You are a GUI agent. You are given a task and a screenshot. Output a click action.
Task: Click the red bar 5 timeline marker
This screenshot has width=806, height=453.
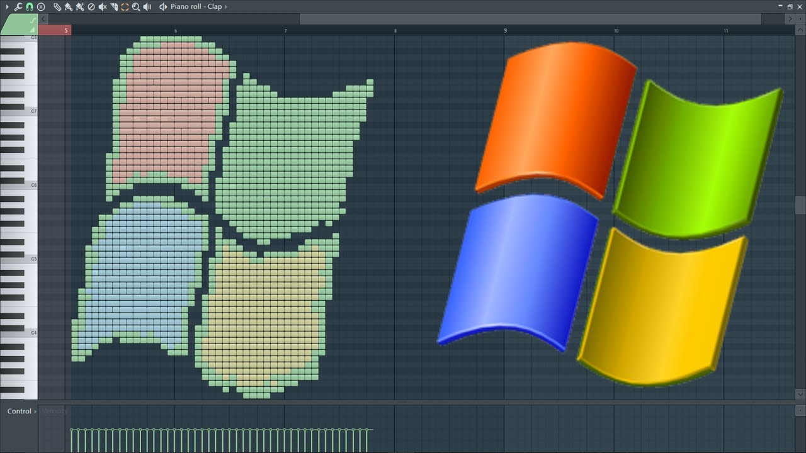[x=55, y=30]
